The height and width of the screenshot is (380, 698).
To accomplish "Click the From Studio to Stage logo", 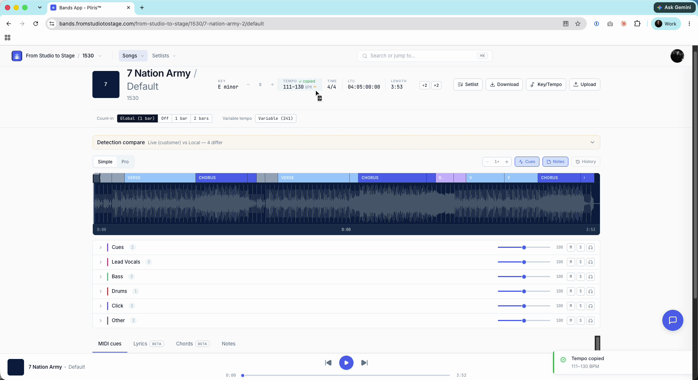I will (17, 56).
